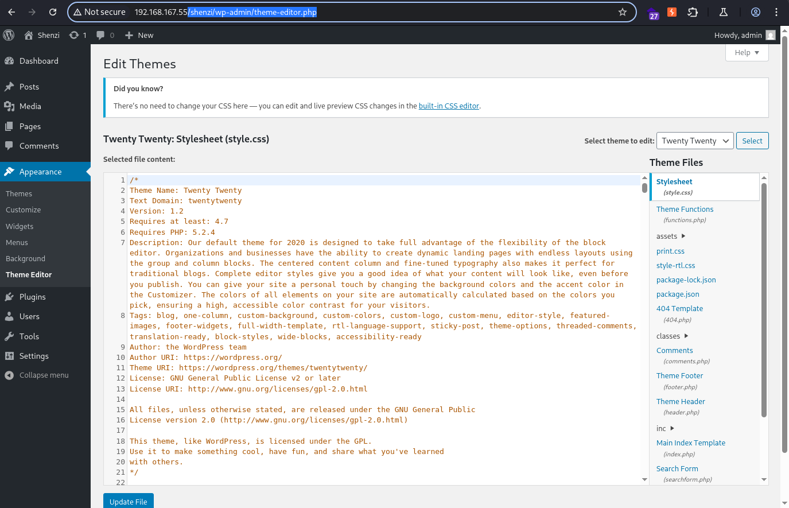Open the Shenzi site home link
Image resolution: width=789 pixels, height=508 pixels.
(x=42, y=35)
